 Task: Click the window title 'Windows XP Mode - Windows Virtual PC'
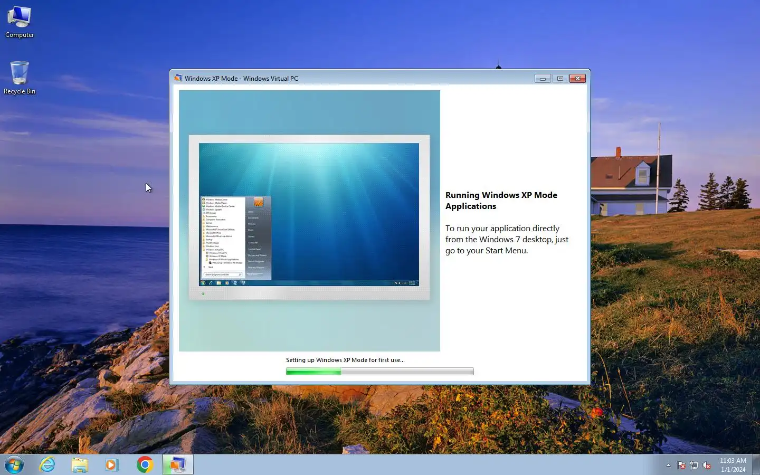coord(241,78)
